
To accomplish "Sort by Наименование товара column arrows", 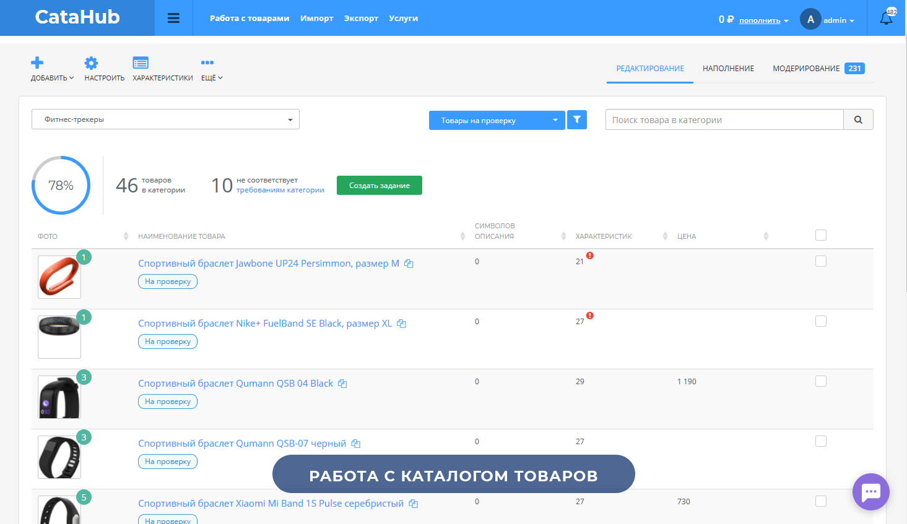I will 462,236.
